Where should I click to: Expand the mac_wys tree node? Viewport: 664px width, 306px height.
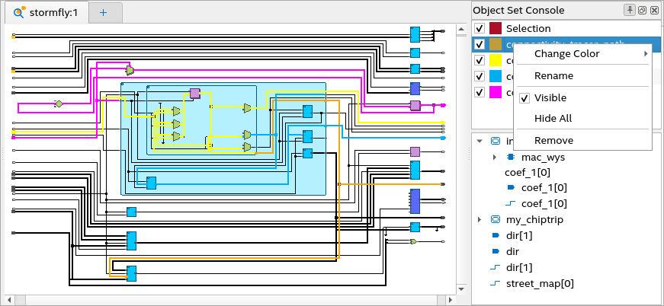[496, 157]
